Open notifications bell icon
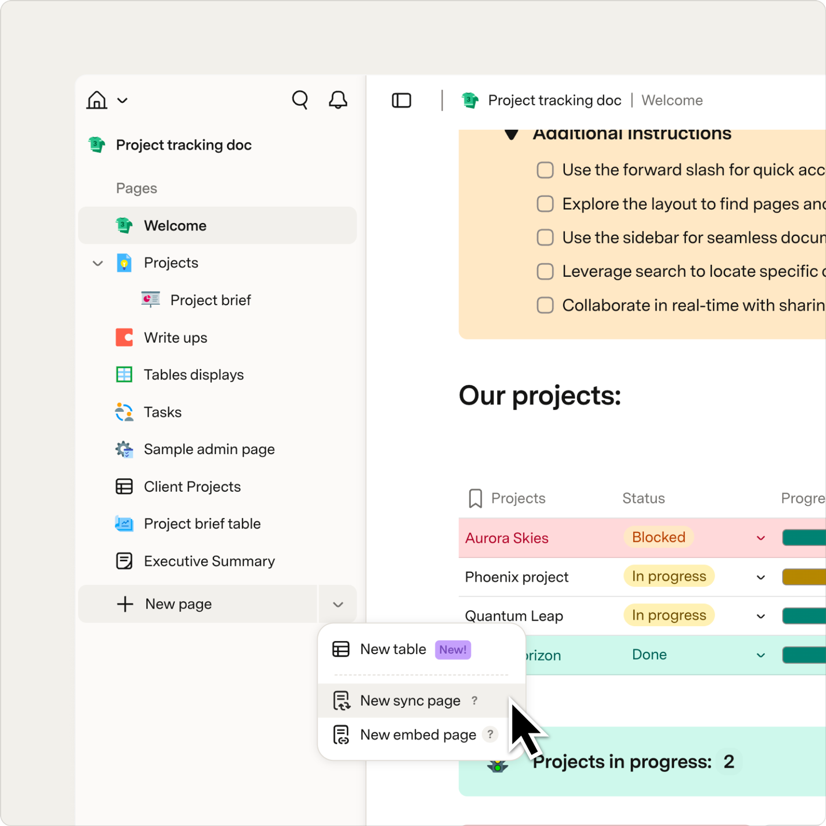 point(338,100)
